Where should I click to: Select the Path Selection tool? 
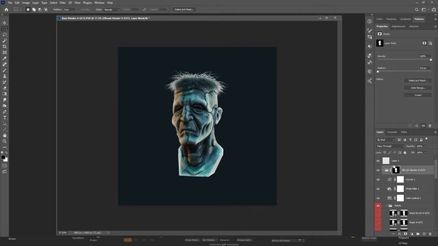pyautogui.click(x=5, y=124)
